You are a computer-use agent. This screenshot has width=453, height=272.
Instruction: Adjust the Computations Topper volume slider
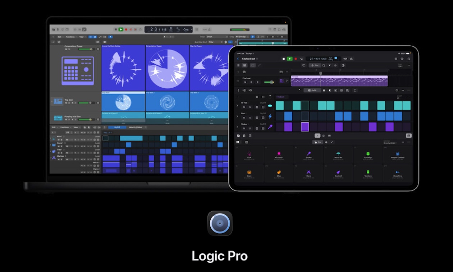coord(87,49)
